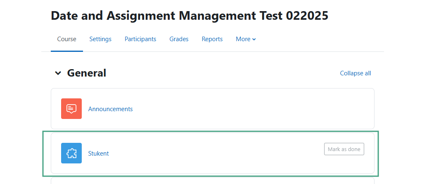This screenshot has height=184, width=422.
Task: Click empty space inside the Announcements card
Action: pos(242,109)
